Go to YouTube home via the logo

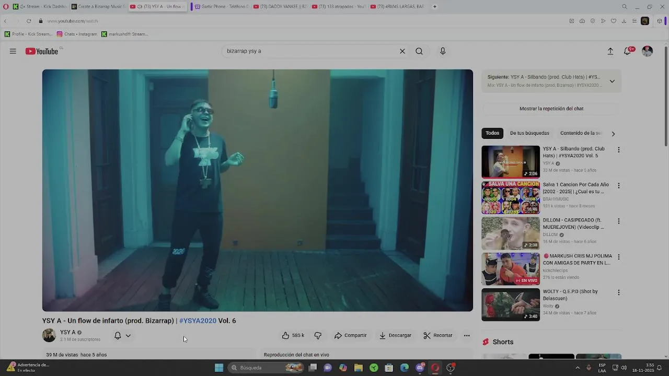(42, 51)
